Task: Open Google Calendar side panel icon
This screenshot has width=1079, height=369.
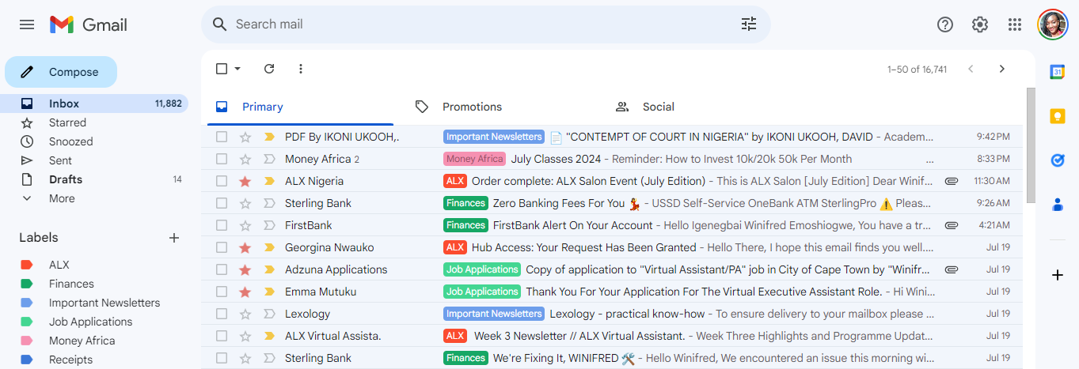Action: [x=1058, y=72]
